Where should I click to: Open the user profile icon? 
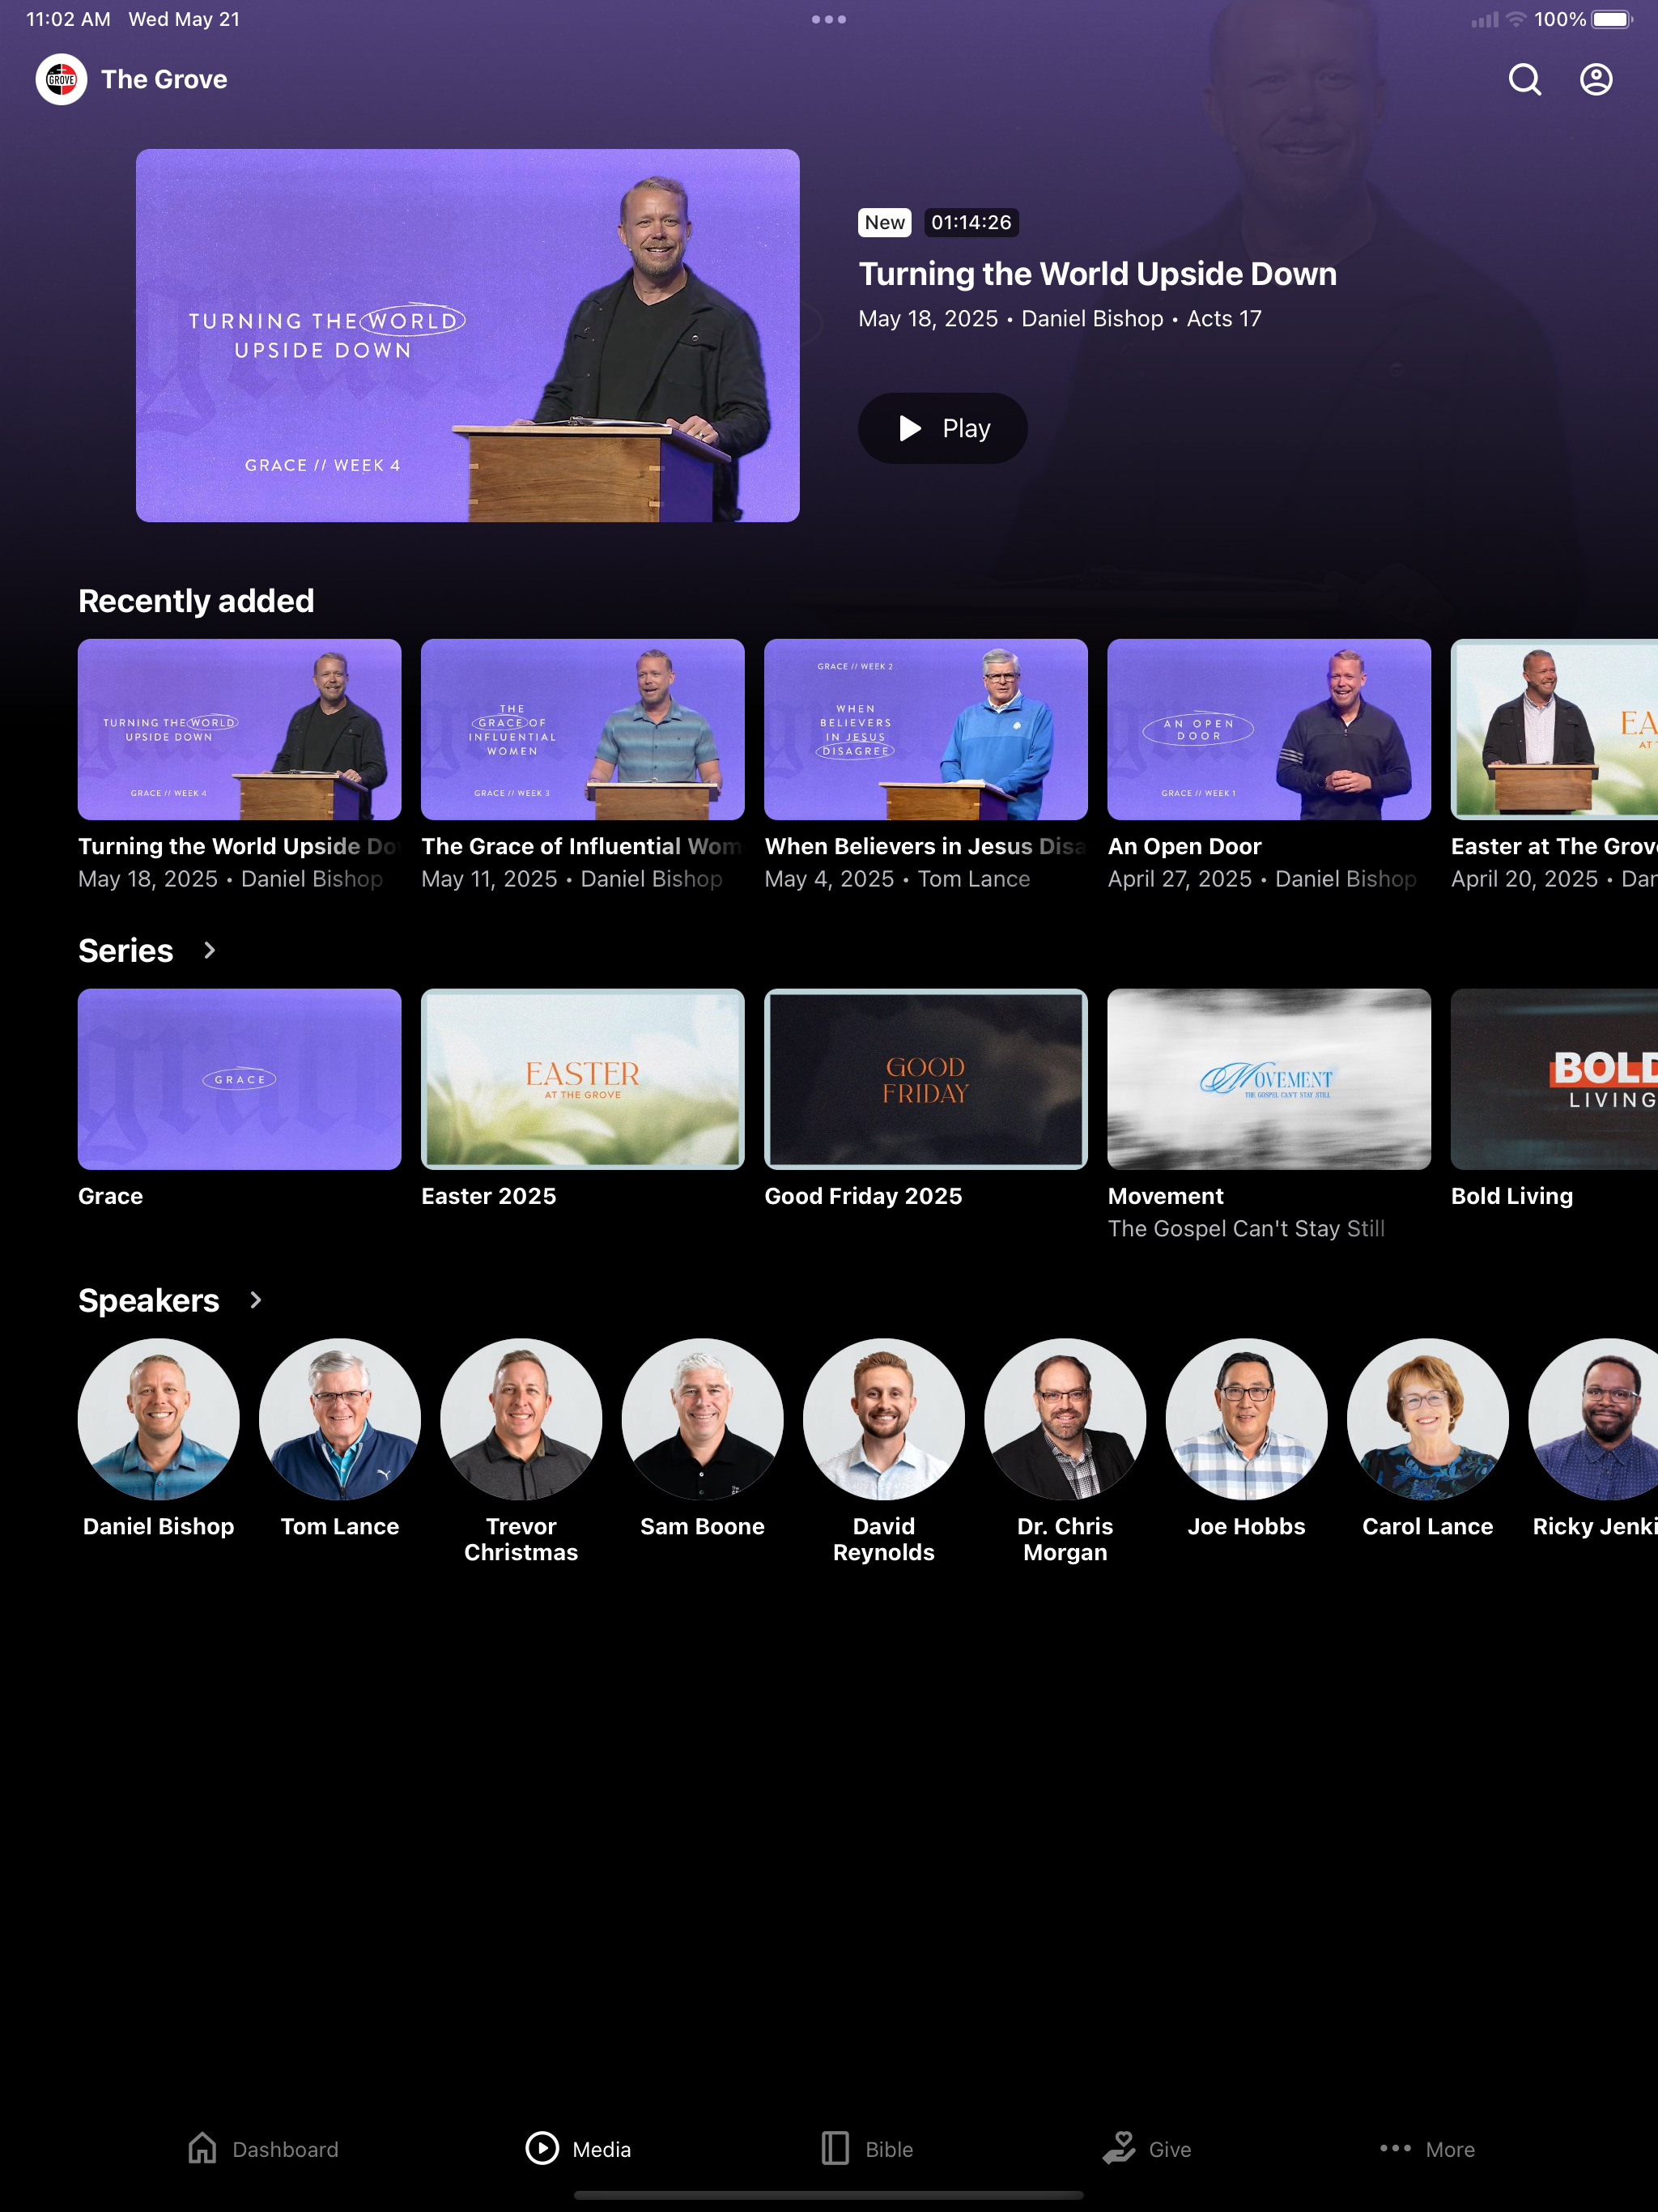click(1596, 79)
